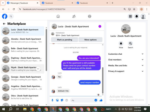Expand Chat members section

(x=126, y=60)
